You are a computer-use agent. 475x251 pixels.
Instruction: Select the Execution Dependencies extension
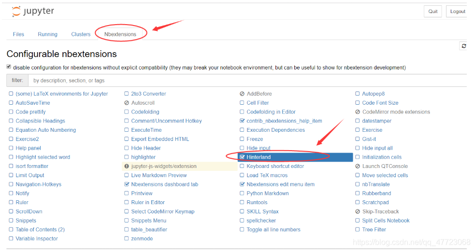click(x=275, y=130)
